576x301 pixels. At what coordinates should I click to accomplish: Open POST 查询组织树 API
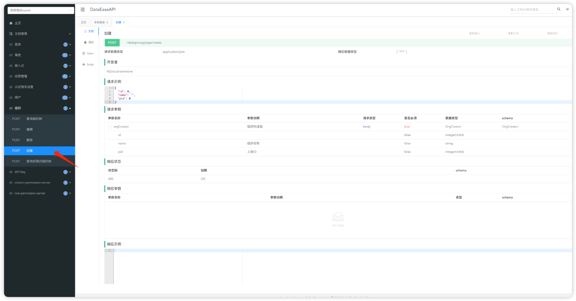coord(40,119)
